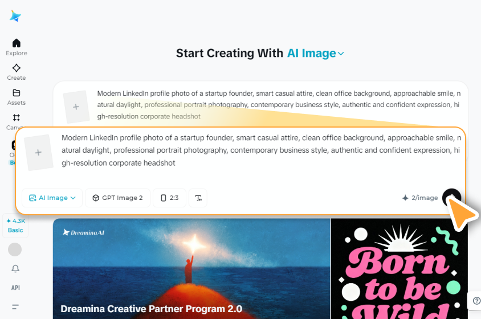Open notifications bell
Image resolution: width=481 pixels, height=319 pixels.
pos(15,269)
